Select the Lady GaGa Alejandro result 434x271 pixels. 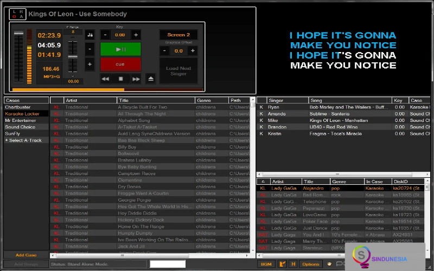coord(341,188)
